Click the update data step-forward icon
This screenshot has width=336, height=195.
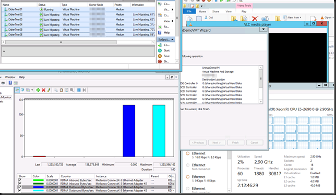coord(85,90)
